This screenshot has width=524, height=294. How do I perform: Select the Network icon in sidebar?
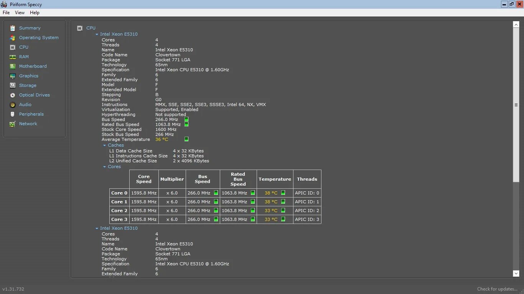[13, 124]
